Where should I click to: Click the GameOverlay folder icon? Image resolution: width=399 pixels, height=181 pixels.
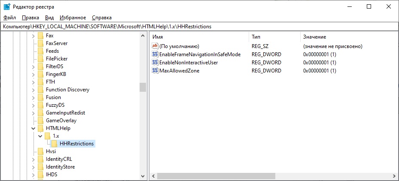point(41,121)
